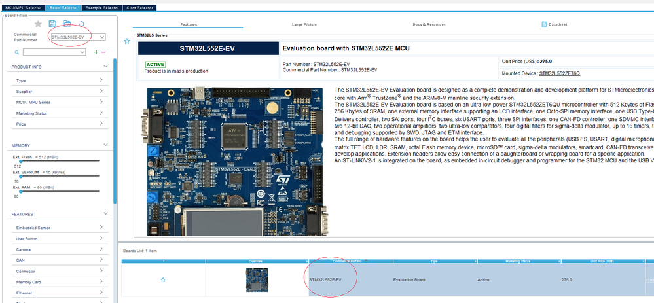
Task: Close the Unit Price column with its x
Action: 643,261
